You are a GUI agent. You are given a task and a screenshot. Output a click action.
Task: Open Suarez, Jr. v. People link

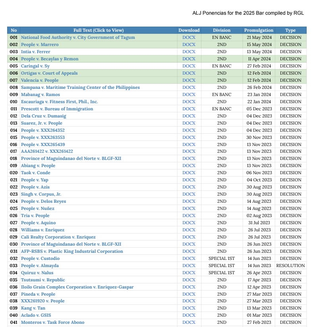[x=42, y=123]
